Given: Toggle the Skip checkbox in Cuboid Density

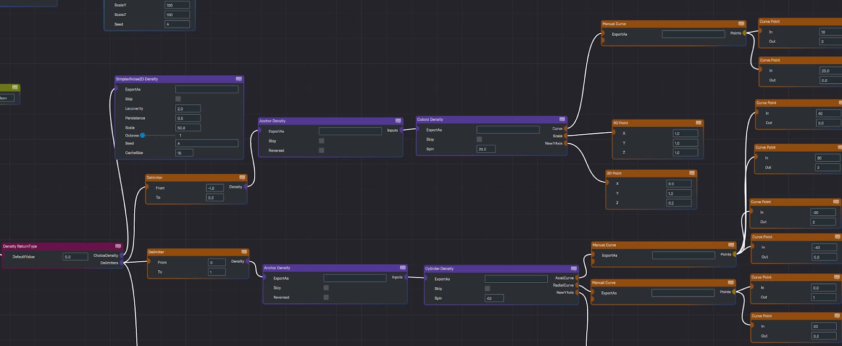Looking at the screenshot, I should (479, 140).
